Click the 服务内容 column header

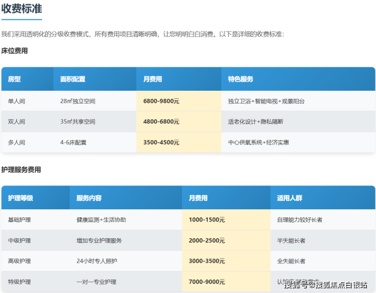coord(89,198)
